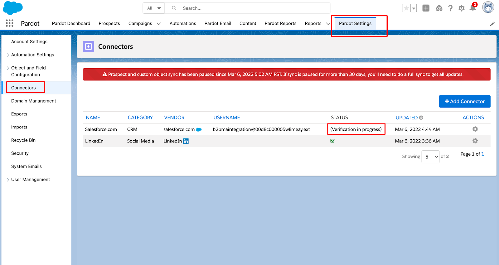The width and height of the screenshot is (499, 265).
Task: Click the search magnifier icon
Action: (174, 8)
